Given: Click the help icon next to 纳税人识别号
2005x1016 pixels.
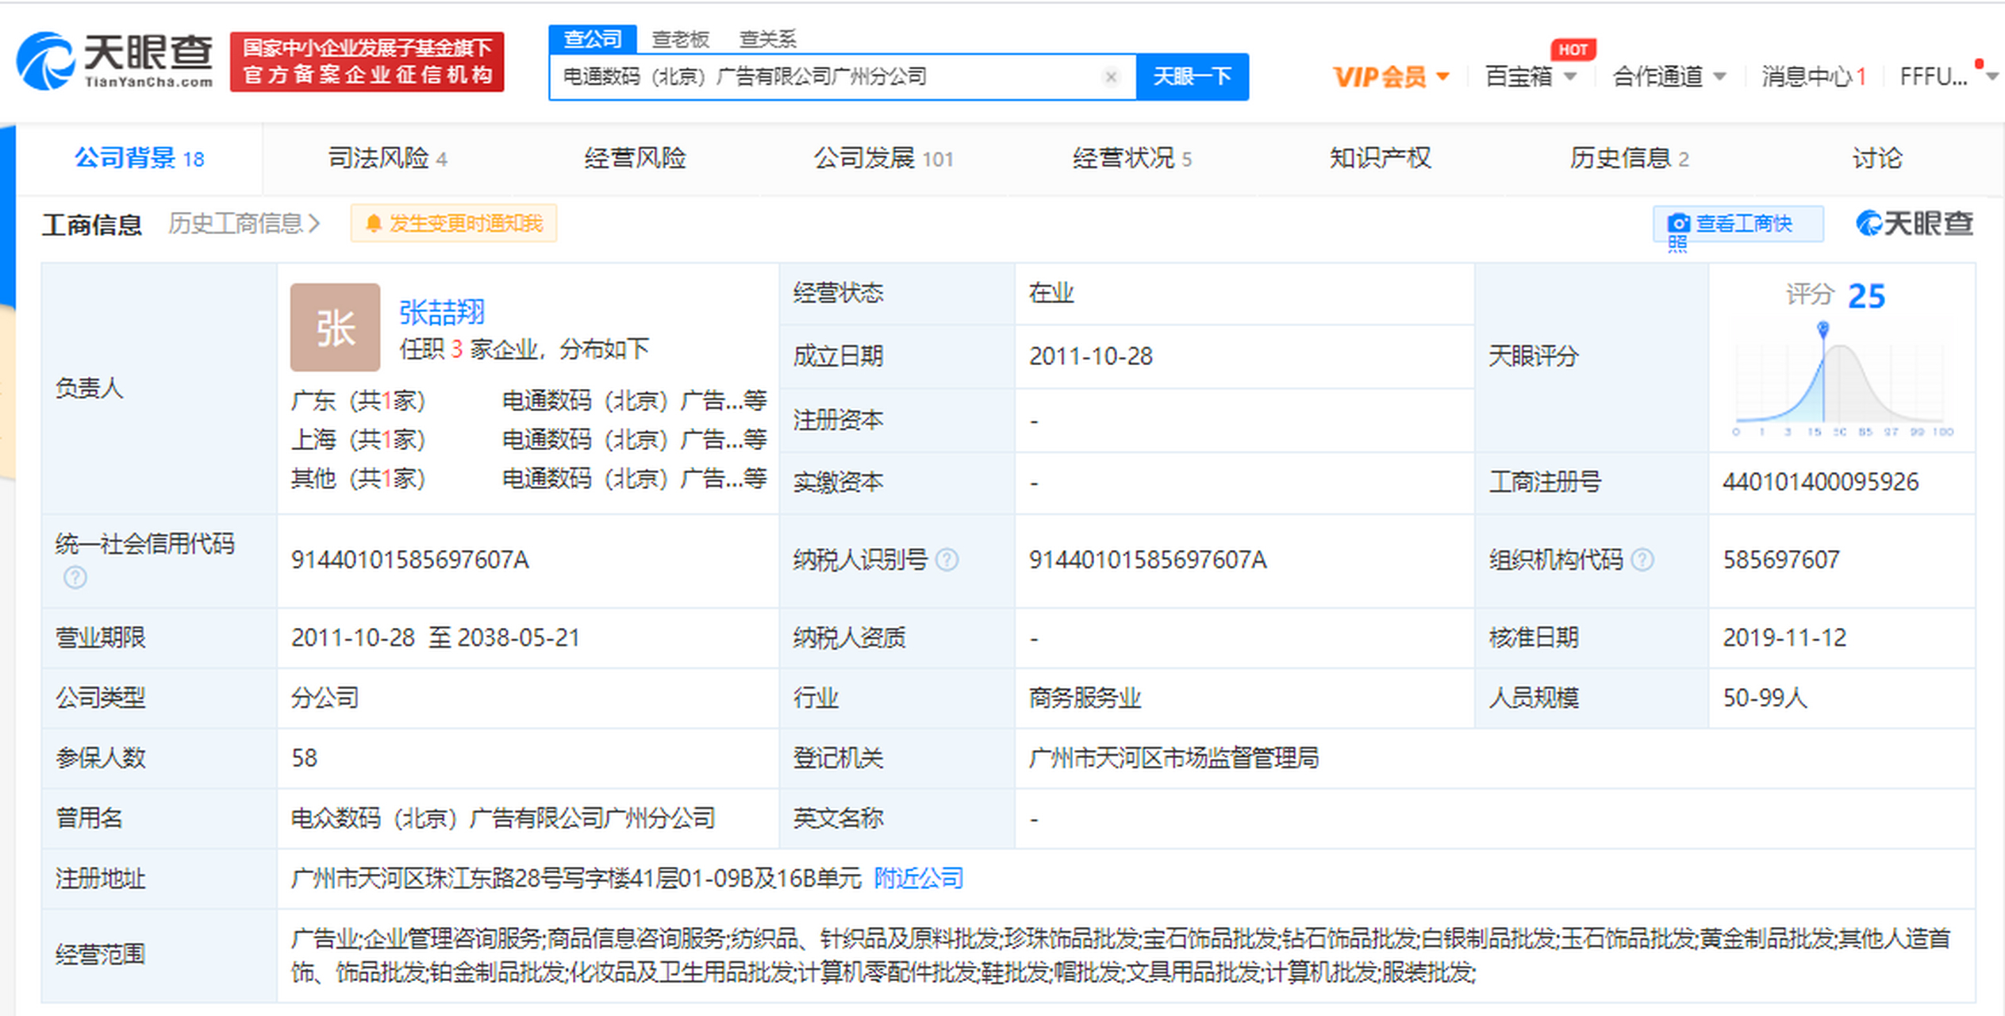Looking at the screenshot, I should pyautogui.click(x=947, y=560).
